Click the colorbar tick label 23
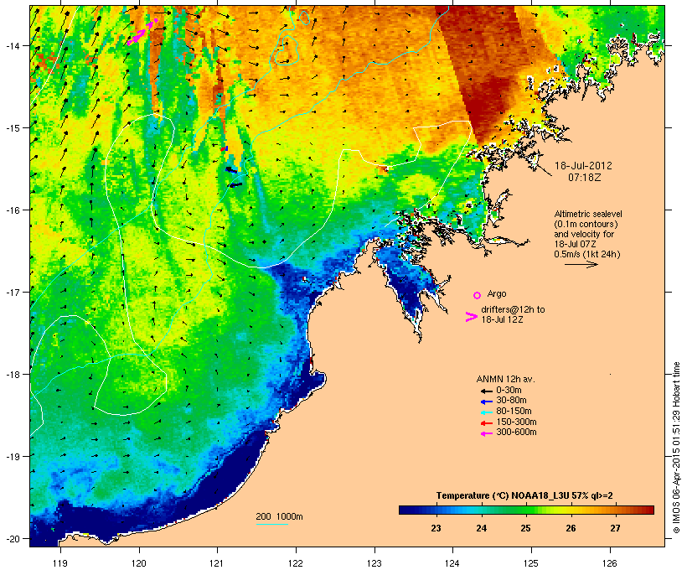Screen dimensions: 687x570 (x=436, y=528)
